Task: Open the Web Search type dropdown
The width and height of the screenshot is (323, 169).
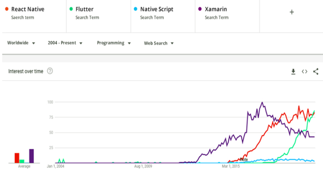Action: (x=159, y=43)
